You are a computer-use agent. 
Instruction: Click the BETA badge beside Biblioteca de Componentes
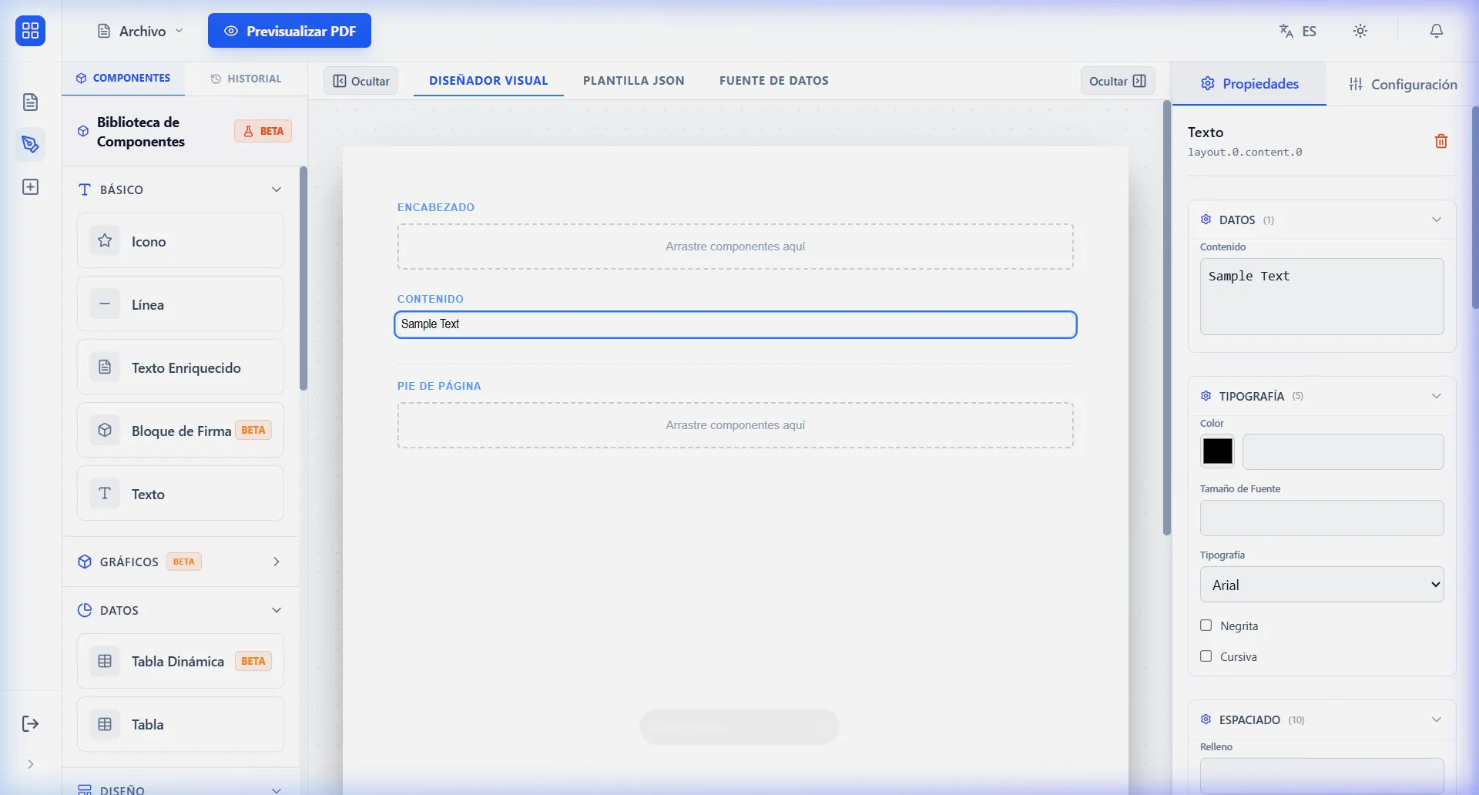[263, 132]
